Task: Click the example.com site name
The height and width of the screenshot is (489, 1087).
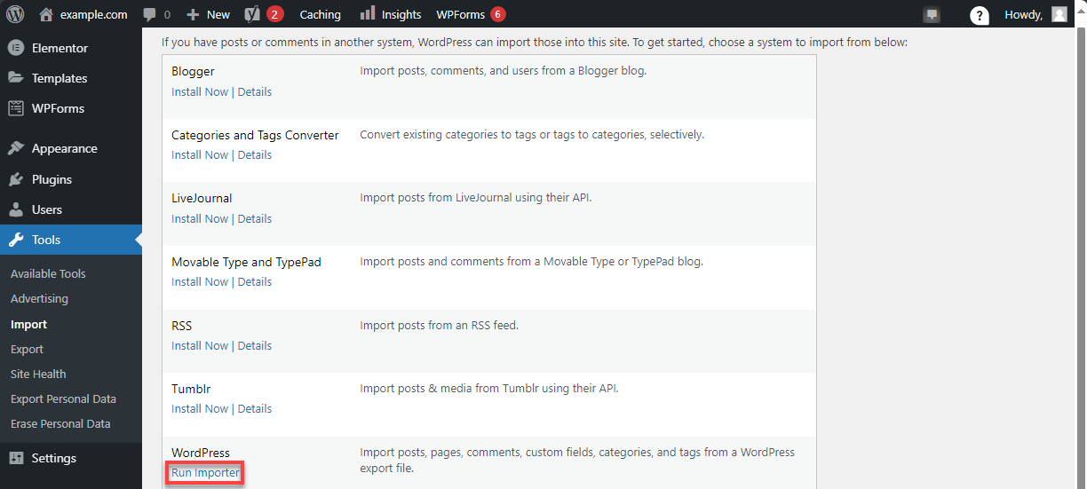Action: (x=94, y=14)
